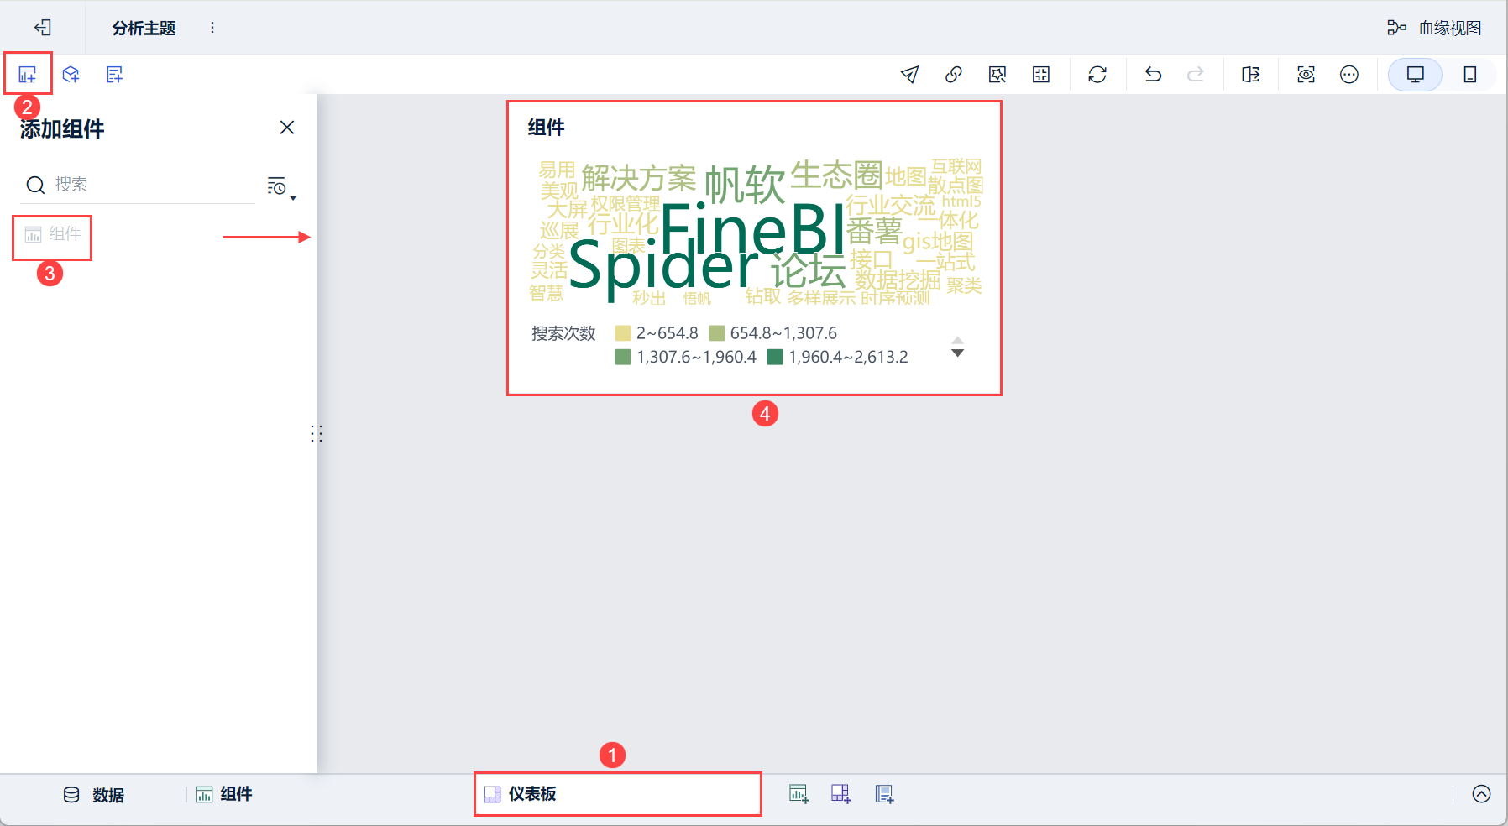Click the 组件 title of the chart
This screenshot has height=826, width=1508.
546,128
